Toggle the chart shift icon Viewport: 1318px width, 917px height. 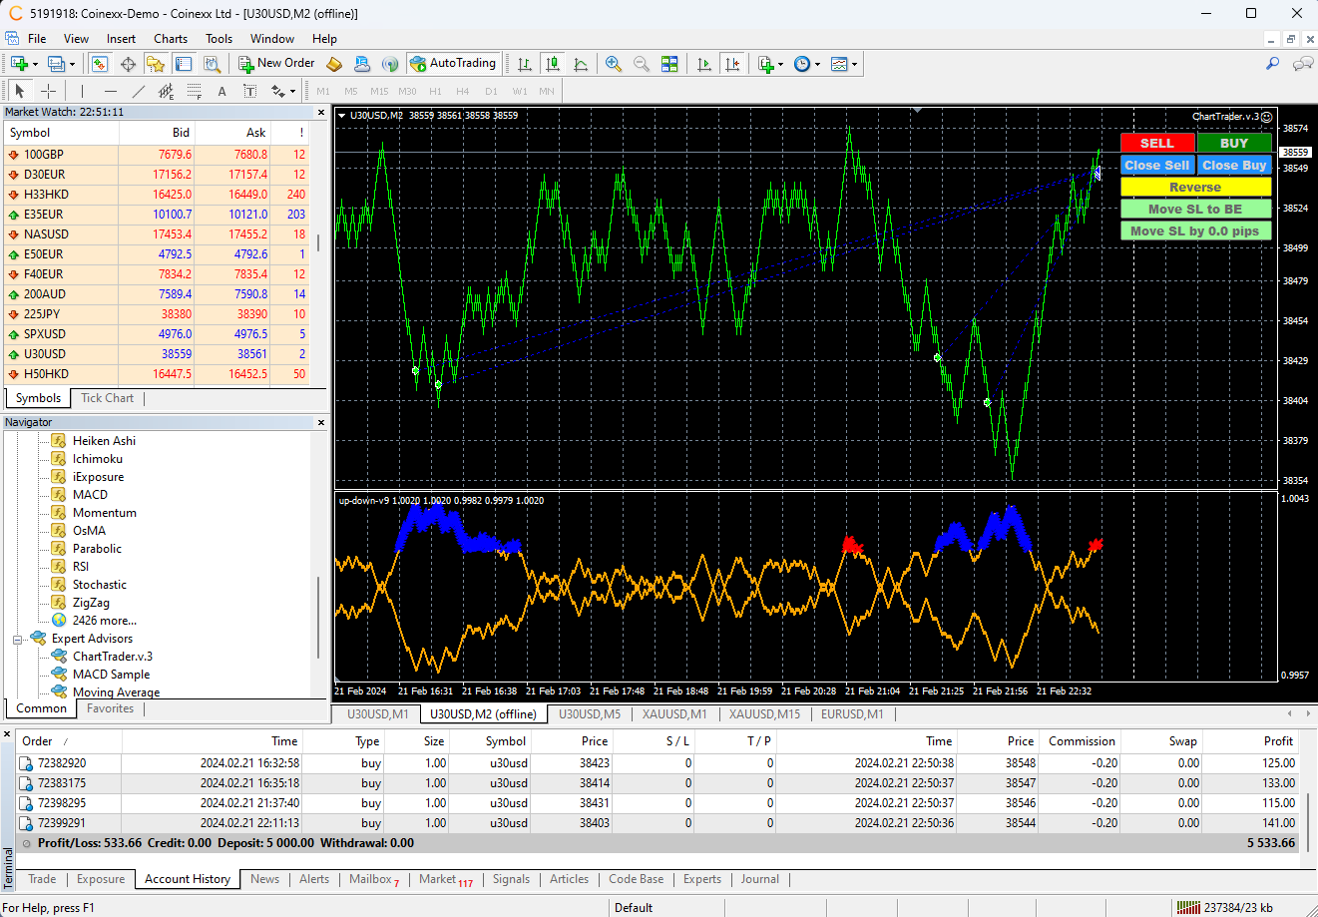[732, 64]
